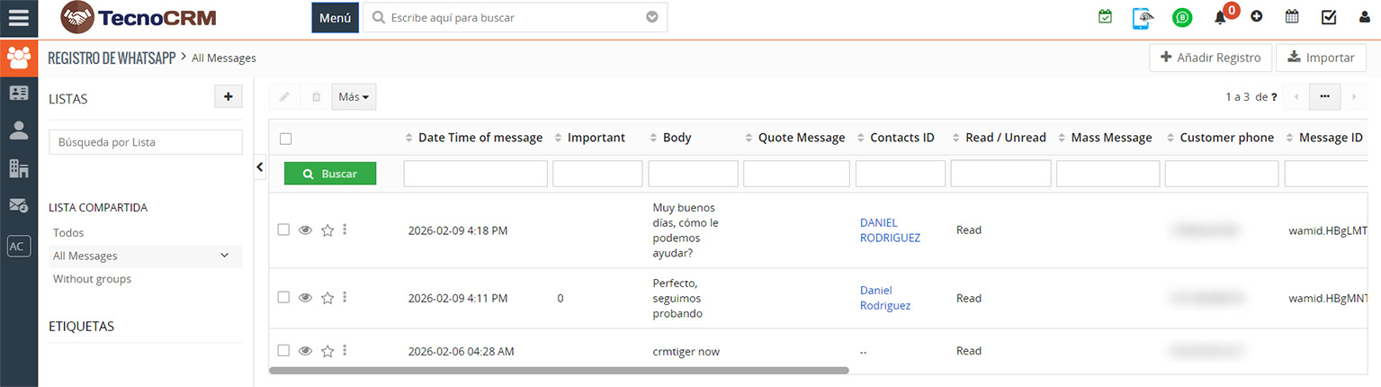Open the notifications bell
The height and width of the screenshot is (387, 1381).
click(1220, 17)
